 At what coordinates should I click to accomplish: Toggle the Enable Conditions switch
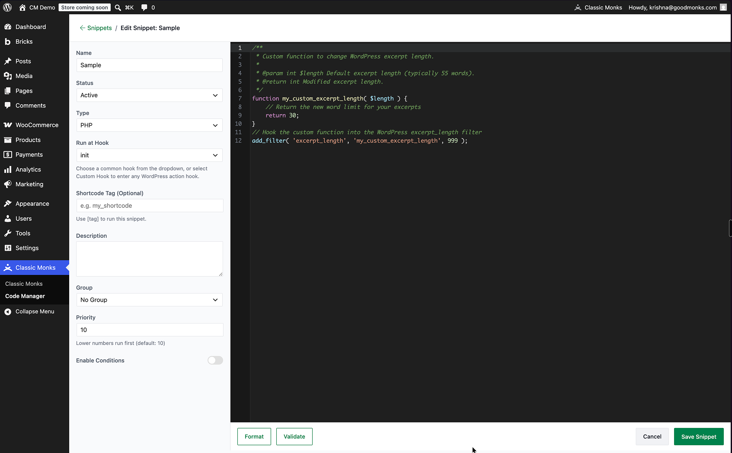[215, 360]
